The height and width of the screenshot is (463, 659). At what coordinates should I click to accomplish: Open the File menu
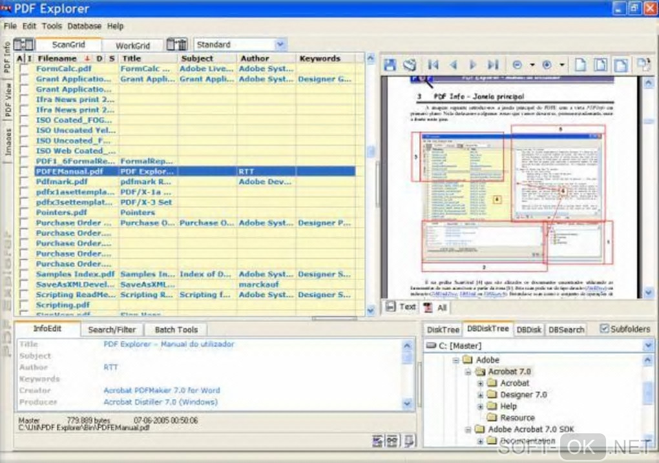point(10,26)
